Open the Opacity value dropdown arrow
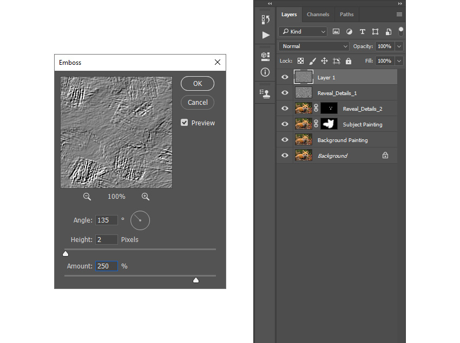The width and height of the screenshot is (460, 343). pos(399,46)
